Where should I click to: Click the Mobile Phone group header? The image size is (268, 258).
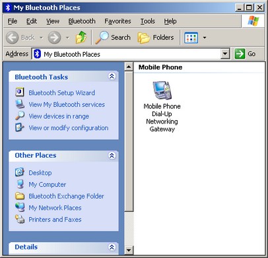[160, 67]
